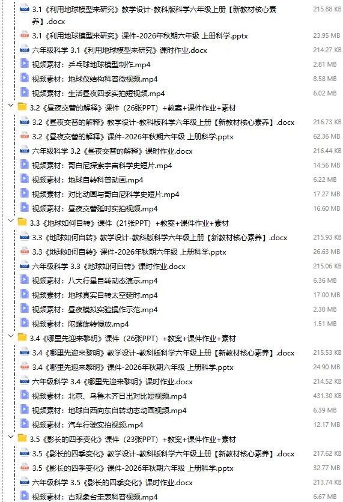Image resolution: width=343 pixels, height=502 pixels.
Task: Click the 217.62 KB size value
Action: click(x=327, y=453)
